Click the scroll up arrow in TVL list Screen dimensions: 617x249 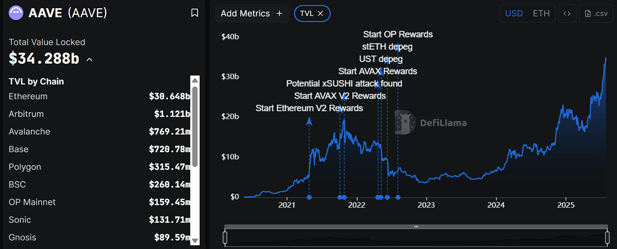click(195, 80)
